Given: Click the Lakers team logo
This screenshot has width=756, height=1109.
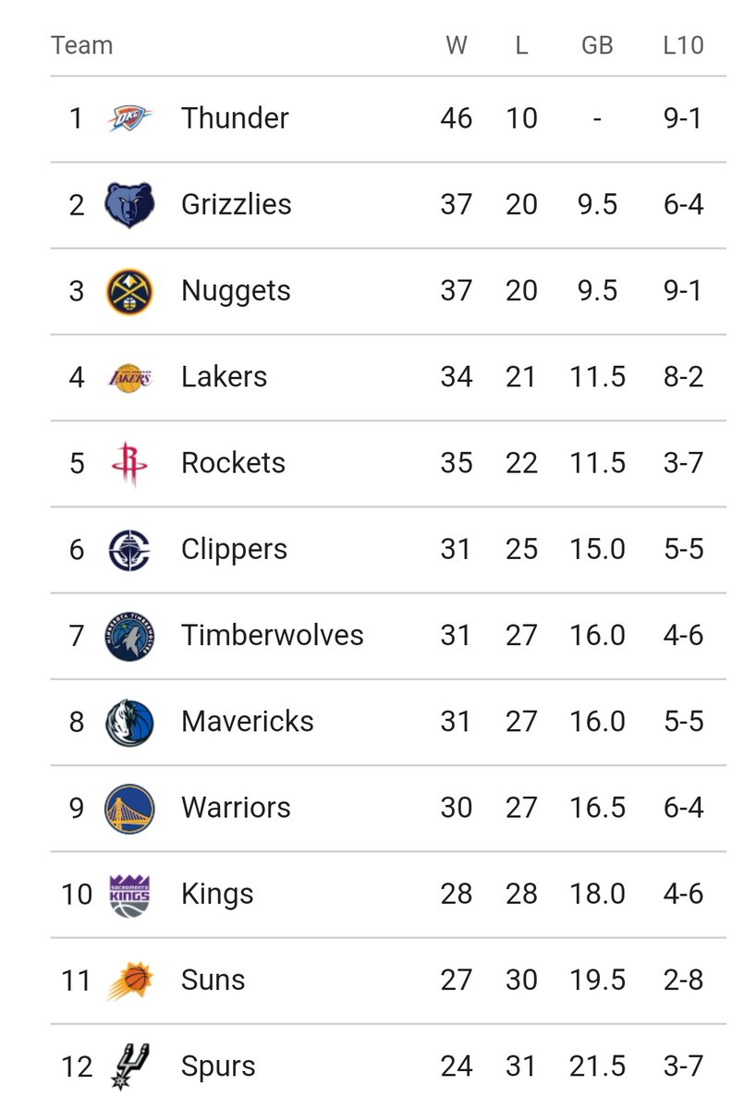Looking at the screenshot, I should [x=129, y=377].
